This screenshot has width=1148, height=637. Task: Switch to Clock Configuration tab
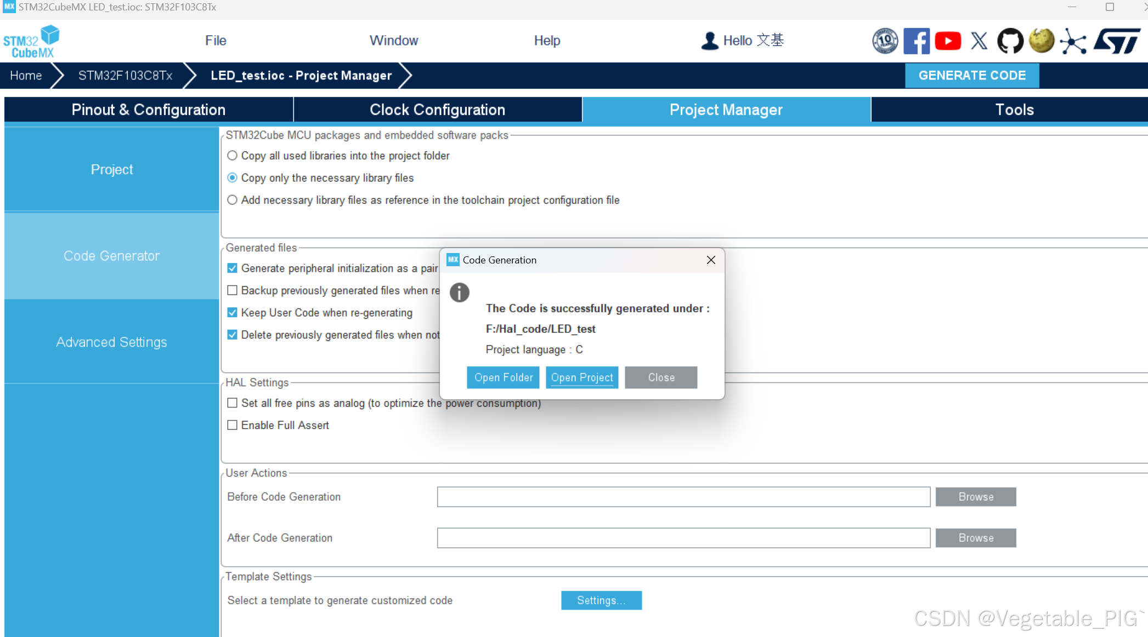pyautogui.click(x=437, y=110)
